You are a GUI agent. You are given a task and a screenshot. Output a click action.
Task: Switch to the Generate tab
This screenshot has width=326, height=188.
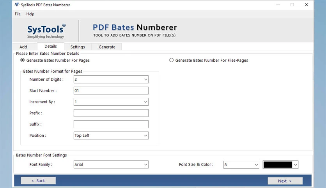(107, 47)
